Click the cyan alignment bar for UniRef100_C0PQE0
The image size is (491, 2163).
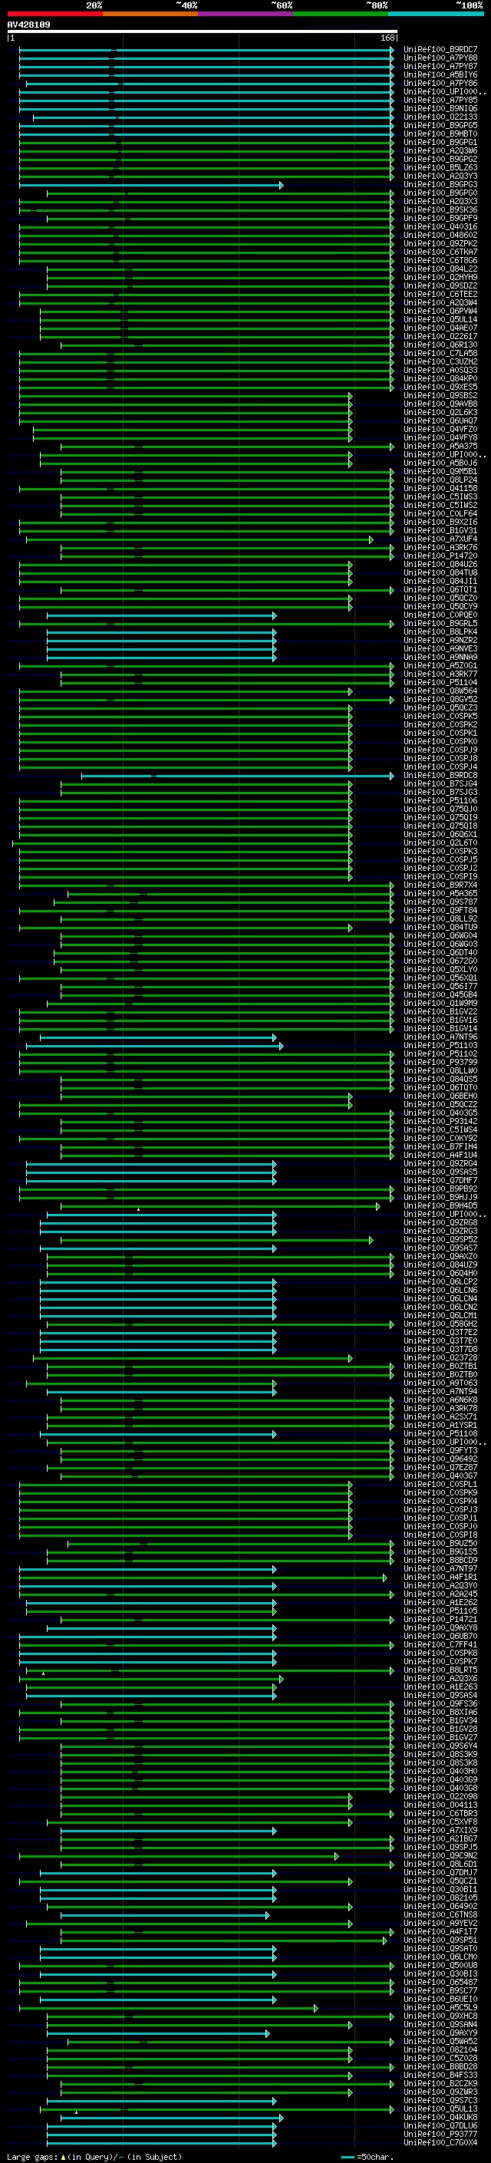[161, 615]
